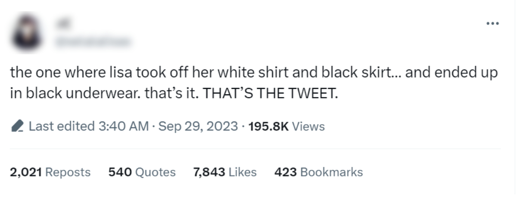The height and width of the screenshot is (200, 517).
Task: Click the pencil edit icon
Action: pyautogui.click(x=17, y=126)
